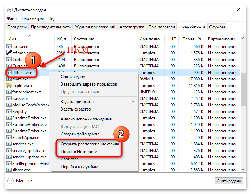251x194 pixels.
Task: Click the sihost.exe process icon
Action: (9, 170)
